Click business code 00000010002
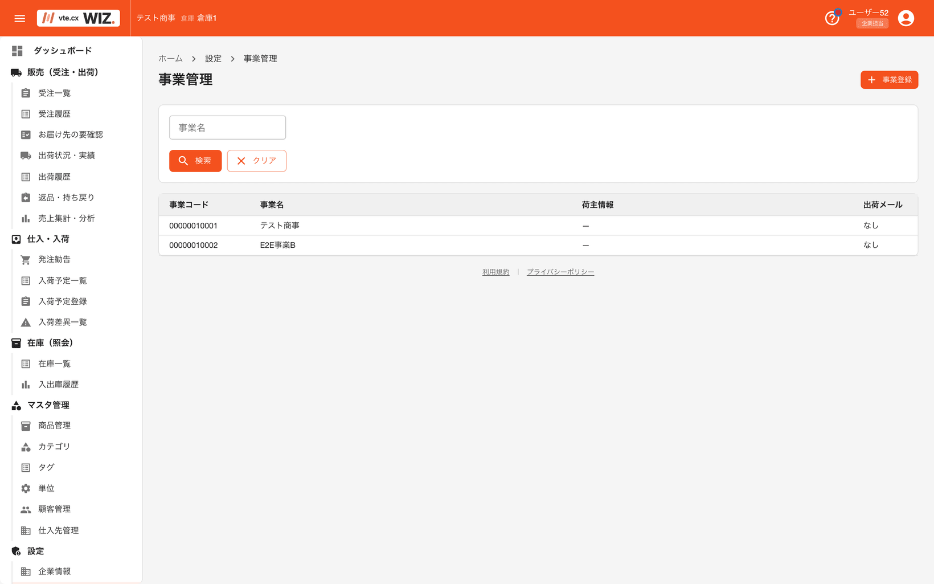Viewport: 934px width, 584px height. (x=193, y=245)
